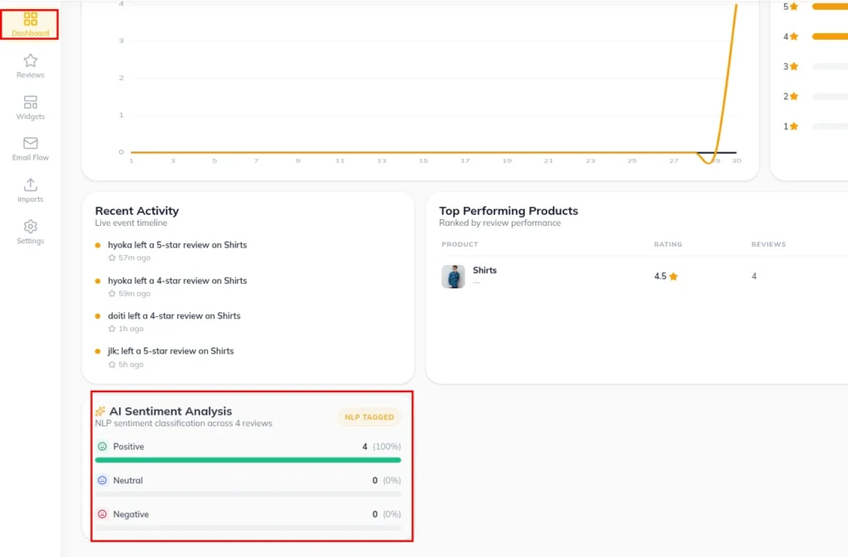Open the Widgets layout icon
The width and height of the screenshot is (848, 557).
[x=31, y=102]
